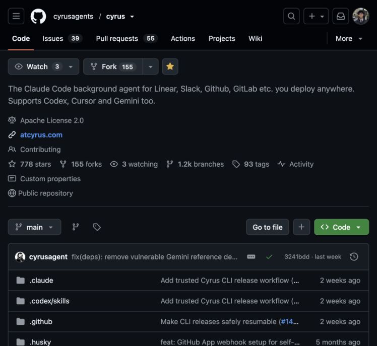Open the create new plus menu
Image resolution: width=377 pixels, height=346 pixels.
click(x=316, y=16)
